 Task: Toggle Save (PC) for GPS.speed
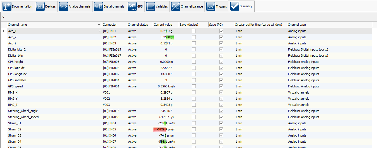point(221,86)
